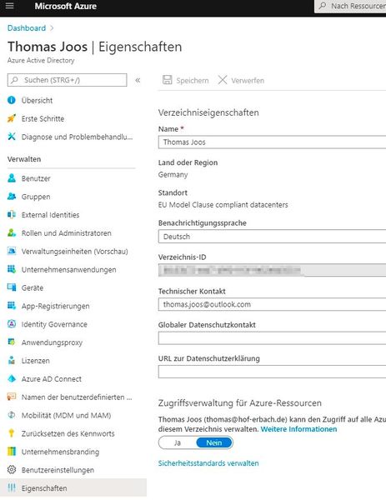Click the Anwendungsproxy icon
The width and height of the screenshot is (386, 500).
(12, 342)
